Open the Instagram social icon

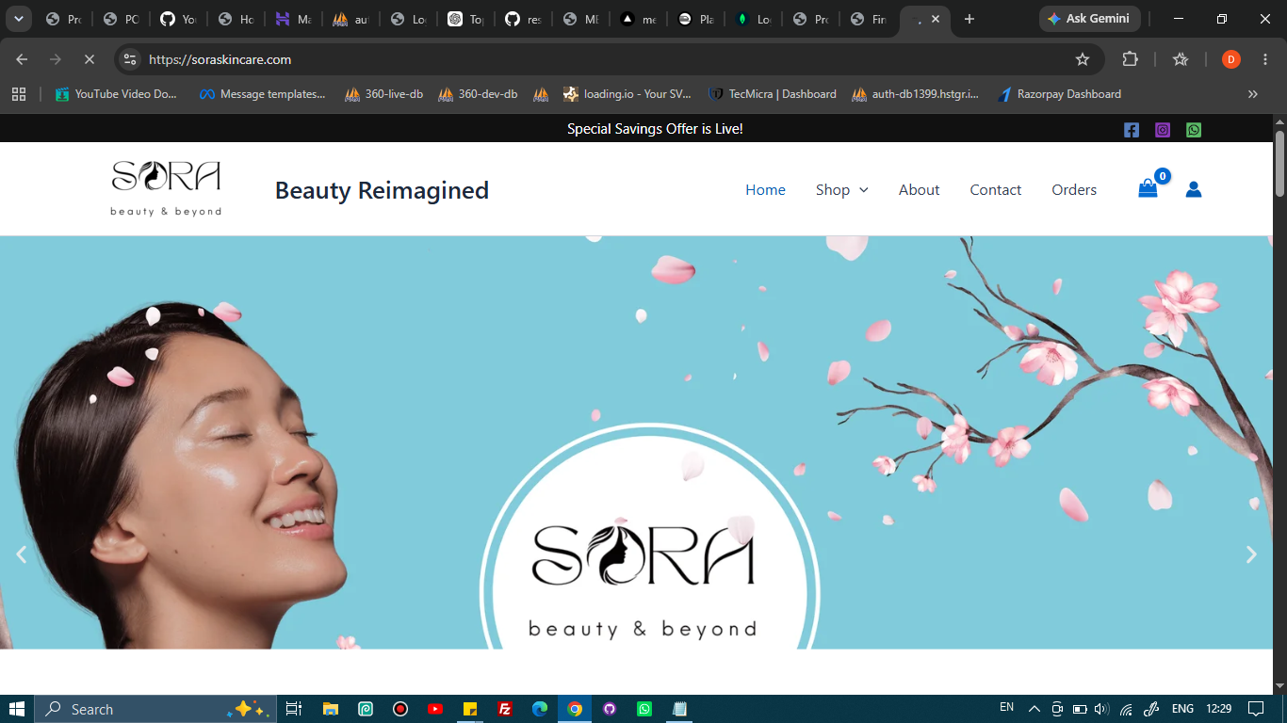(x=1163, y=130)
